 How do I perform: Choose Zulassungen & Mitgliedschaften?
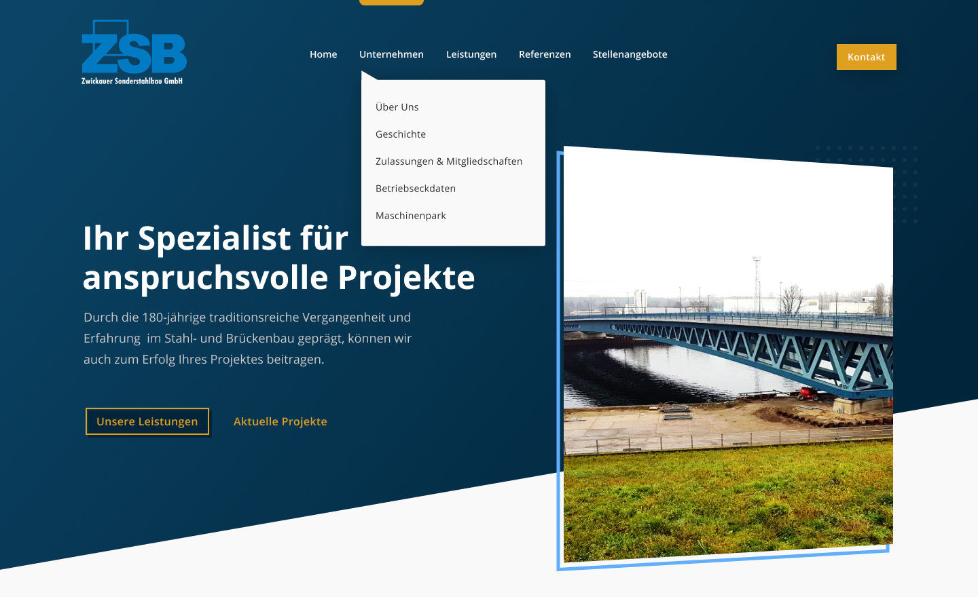pos(449,161)
